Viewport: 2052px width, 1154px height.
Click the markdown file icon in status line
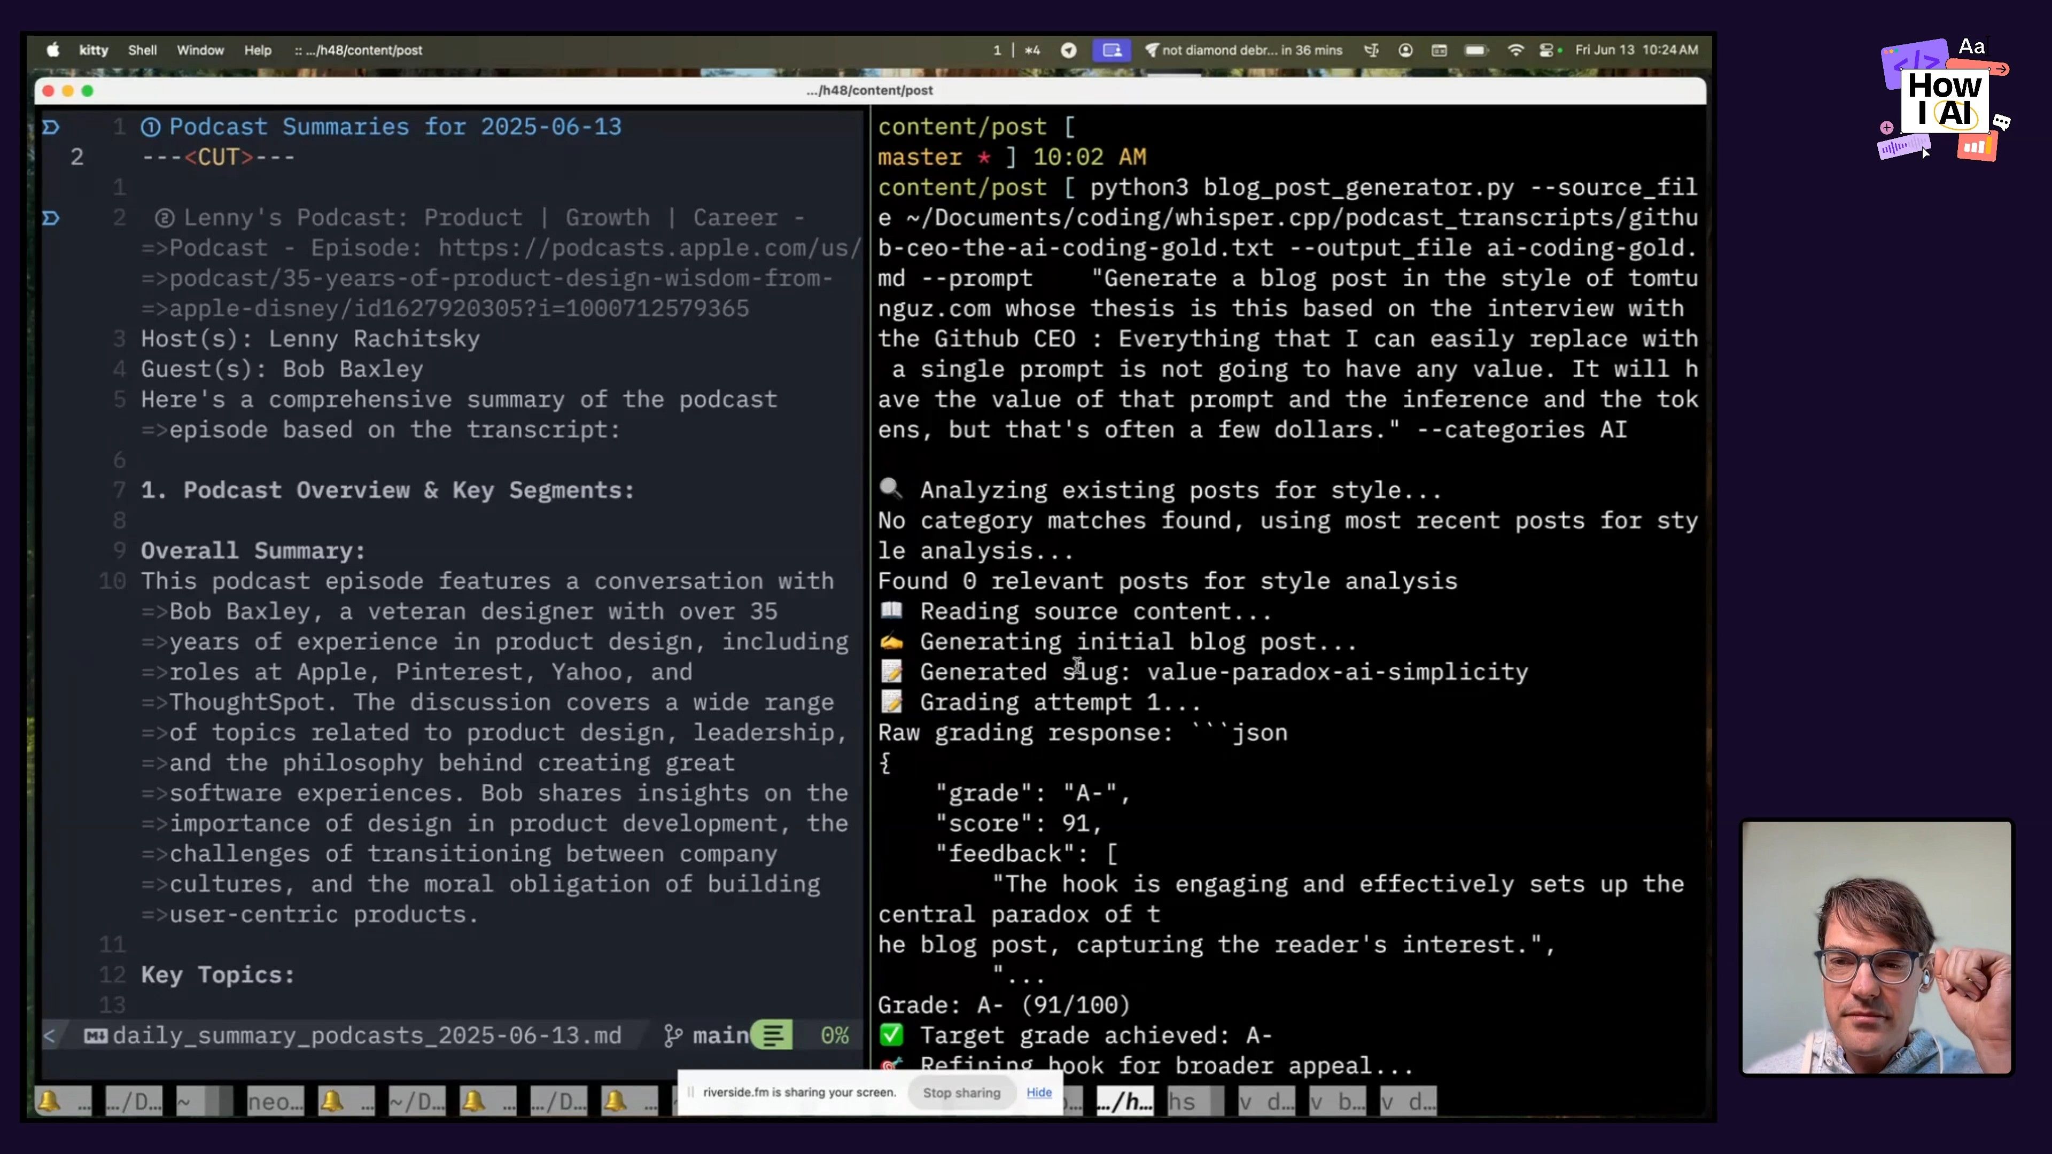(x=96, y=1036)
